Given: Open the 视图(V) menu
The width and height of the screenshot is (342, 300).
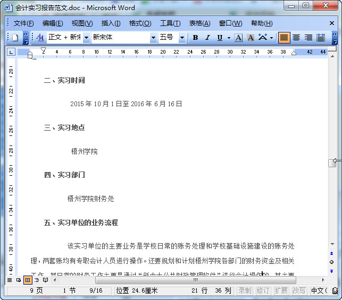Looking at the screenshot, I should (x=82, y=23).
